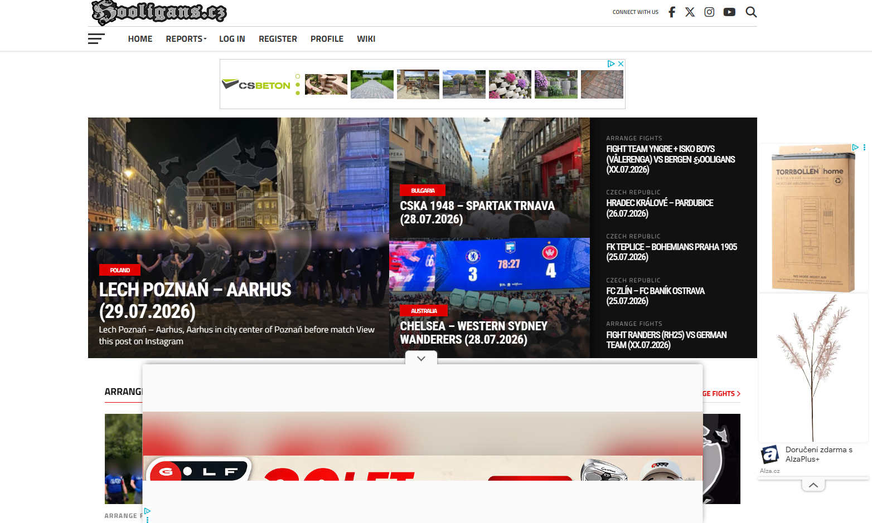Click the AdChoices icon on bottom ad
This screenshot has width=872, height=523.
click(147, 511)
